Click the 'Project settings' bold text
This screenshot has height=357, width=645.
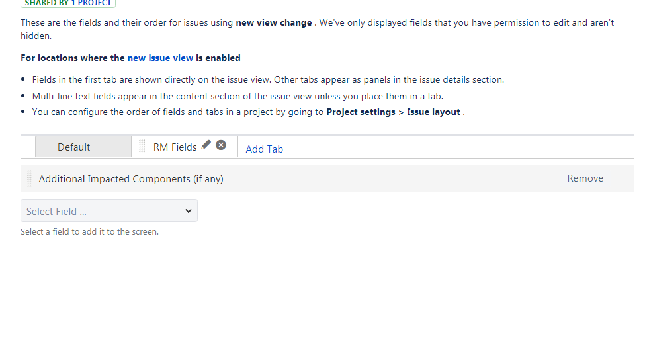pyautogui.click(x=361, y=112)
